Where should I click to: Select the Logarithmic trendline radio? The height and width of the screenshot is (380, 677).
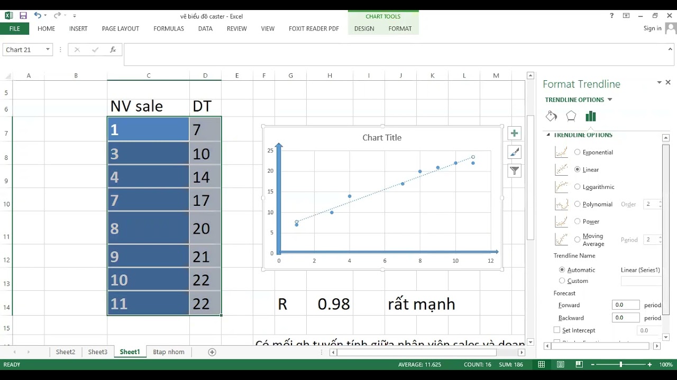click(x=577, y=187)
